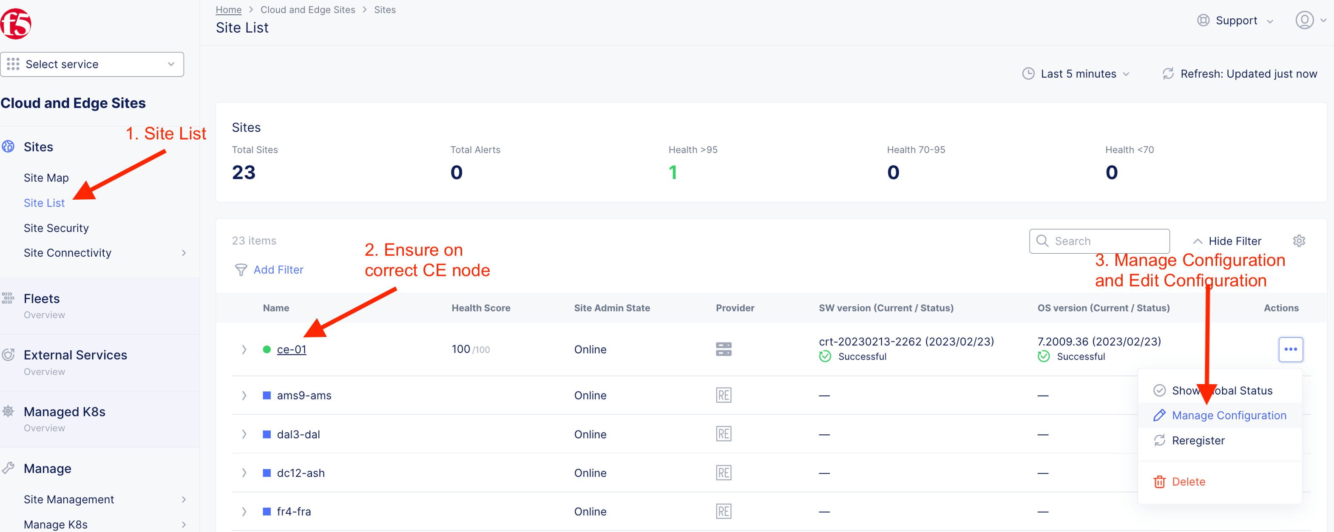Open the table settings gear icon

[1298, 241]
